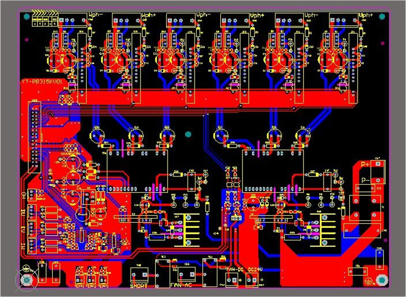Select the ground symbol at bottom-left corner
Image resolution: width=406 pixels, height=297 pixels.
click(27, 268)
